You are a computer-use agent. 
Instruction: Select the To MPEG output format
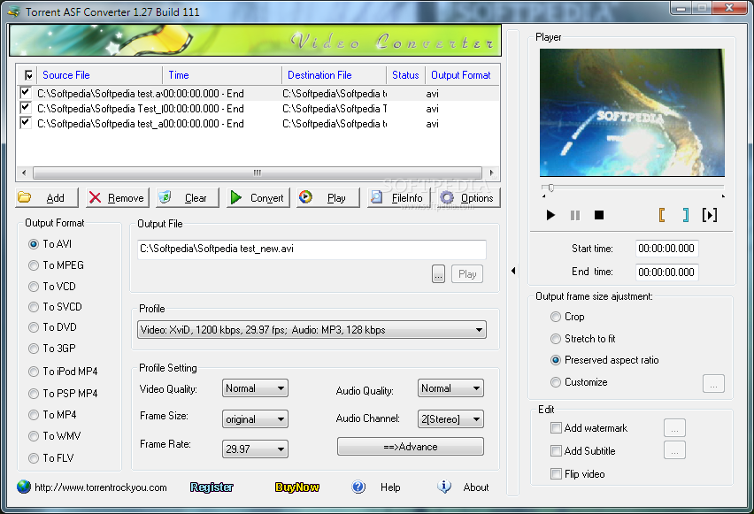[x=33, y=265]
